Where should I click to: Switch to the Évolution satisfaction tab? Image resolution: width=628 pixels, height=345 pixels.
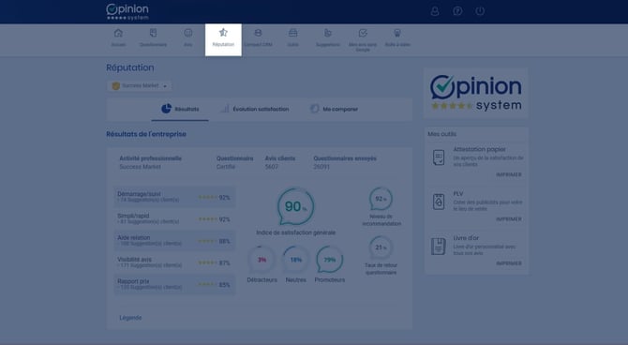255,109
